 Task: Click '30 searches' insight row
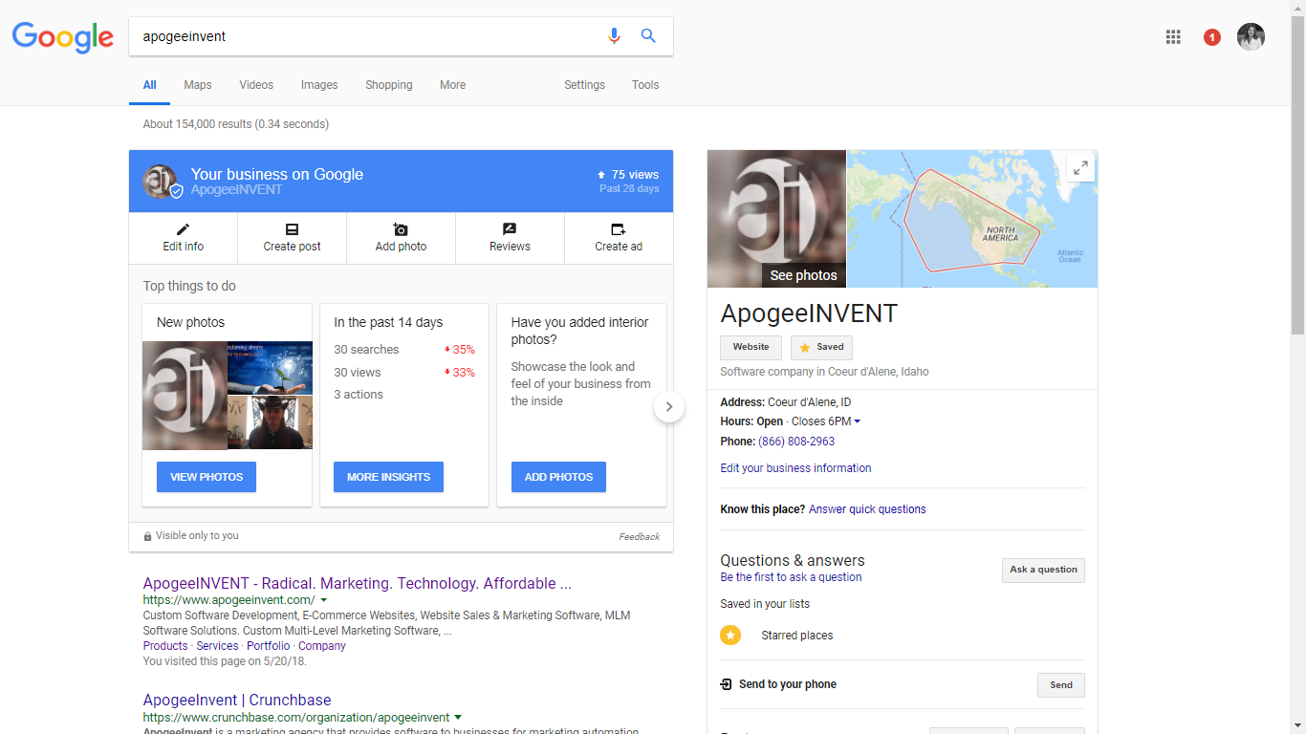[404, 350]
